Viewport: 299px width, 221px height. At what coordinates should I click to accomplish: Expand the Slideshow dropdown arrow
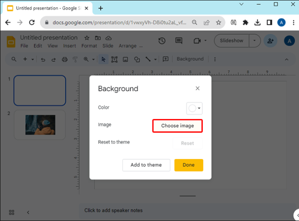[x=254, y=41]
